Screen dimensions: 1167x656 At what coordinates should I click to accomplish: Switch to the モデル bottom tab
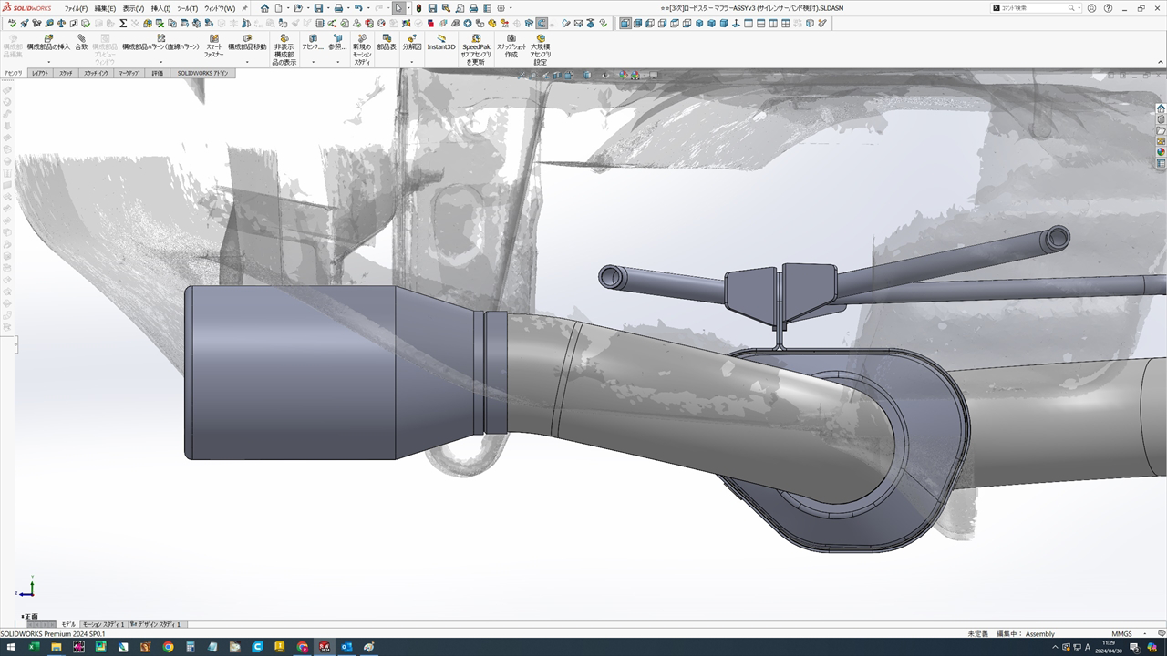(x=68, y=624)
